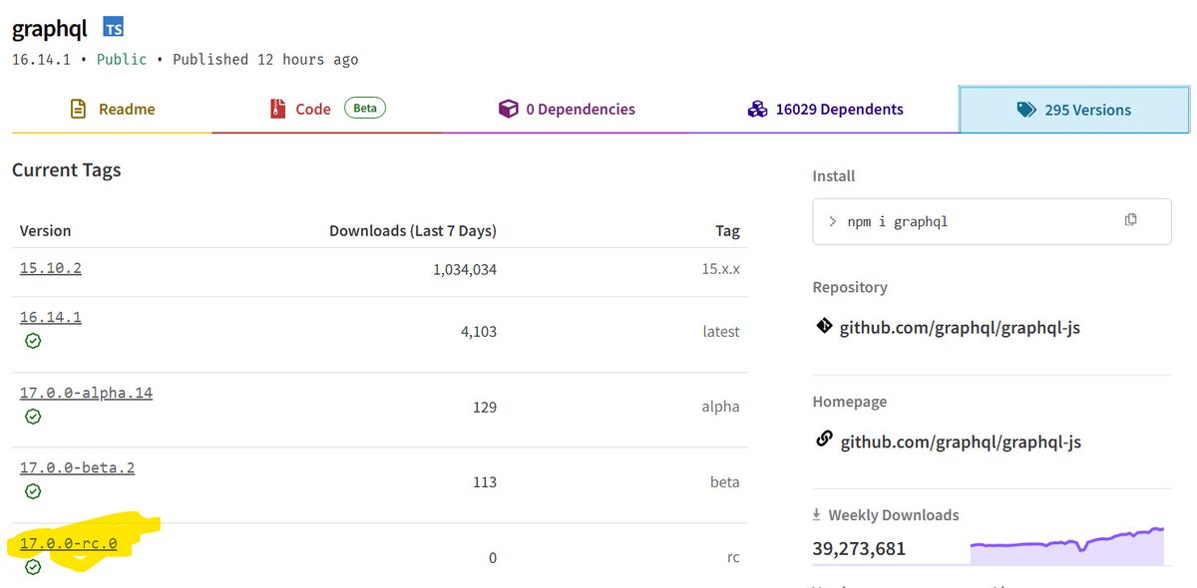This screenshot has height=588, width=1197.
Task: Open version 17.0.0-alpha.14 link
Action: click(x=86, y=393)
